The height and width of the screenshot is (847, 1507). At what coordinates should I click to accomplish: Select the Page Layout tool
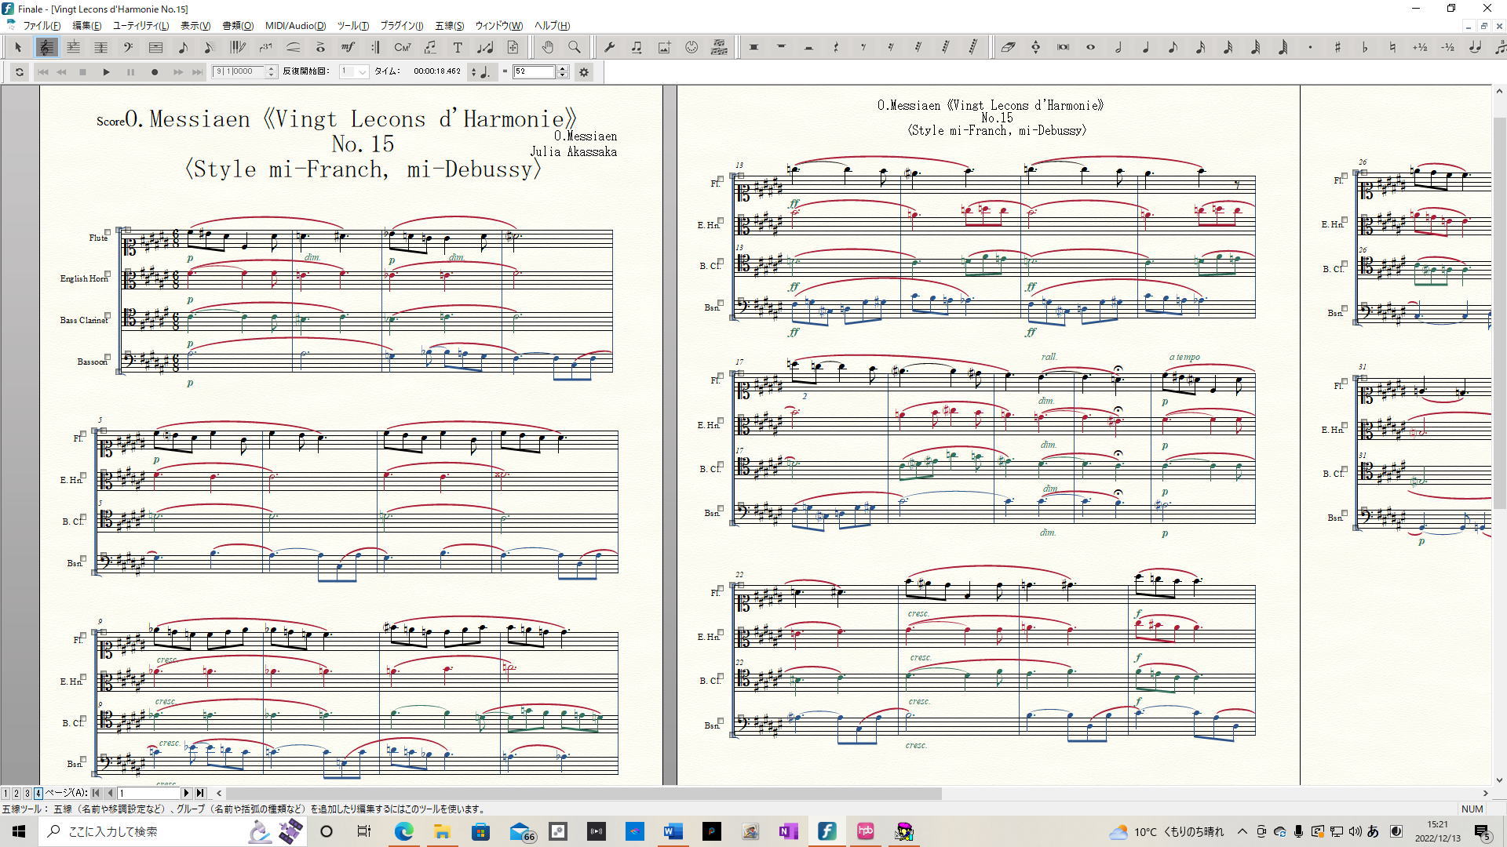click(513, 47)
